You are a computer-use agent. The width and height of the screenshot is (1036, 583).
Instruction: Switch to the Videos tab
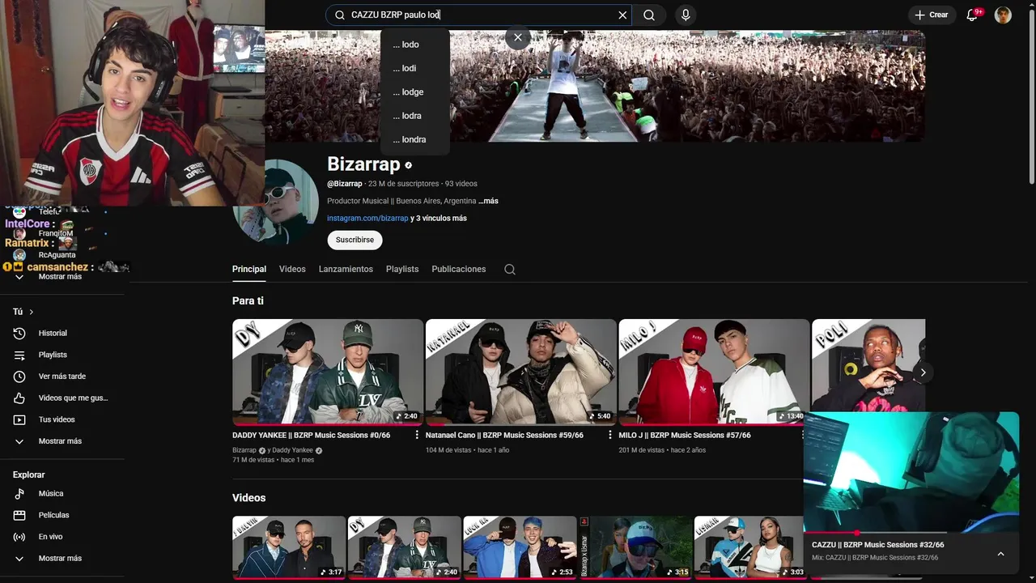[x=292, y=269]
